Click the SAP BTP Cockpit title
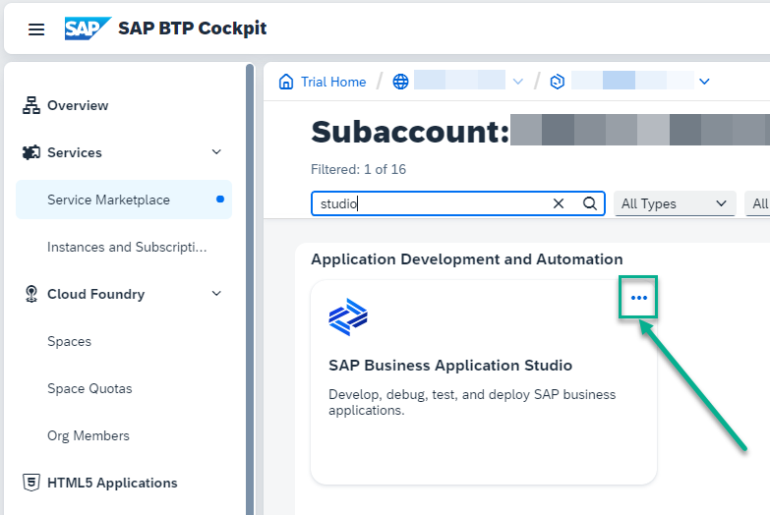 click(193, 29)
